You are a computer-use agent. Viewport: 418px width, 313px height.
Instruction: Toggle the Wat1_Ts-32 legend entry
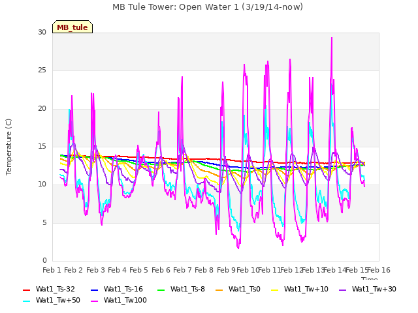pos(49,290)
